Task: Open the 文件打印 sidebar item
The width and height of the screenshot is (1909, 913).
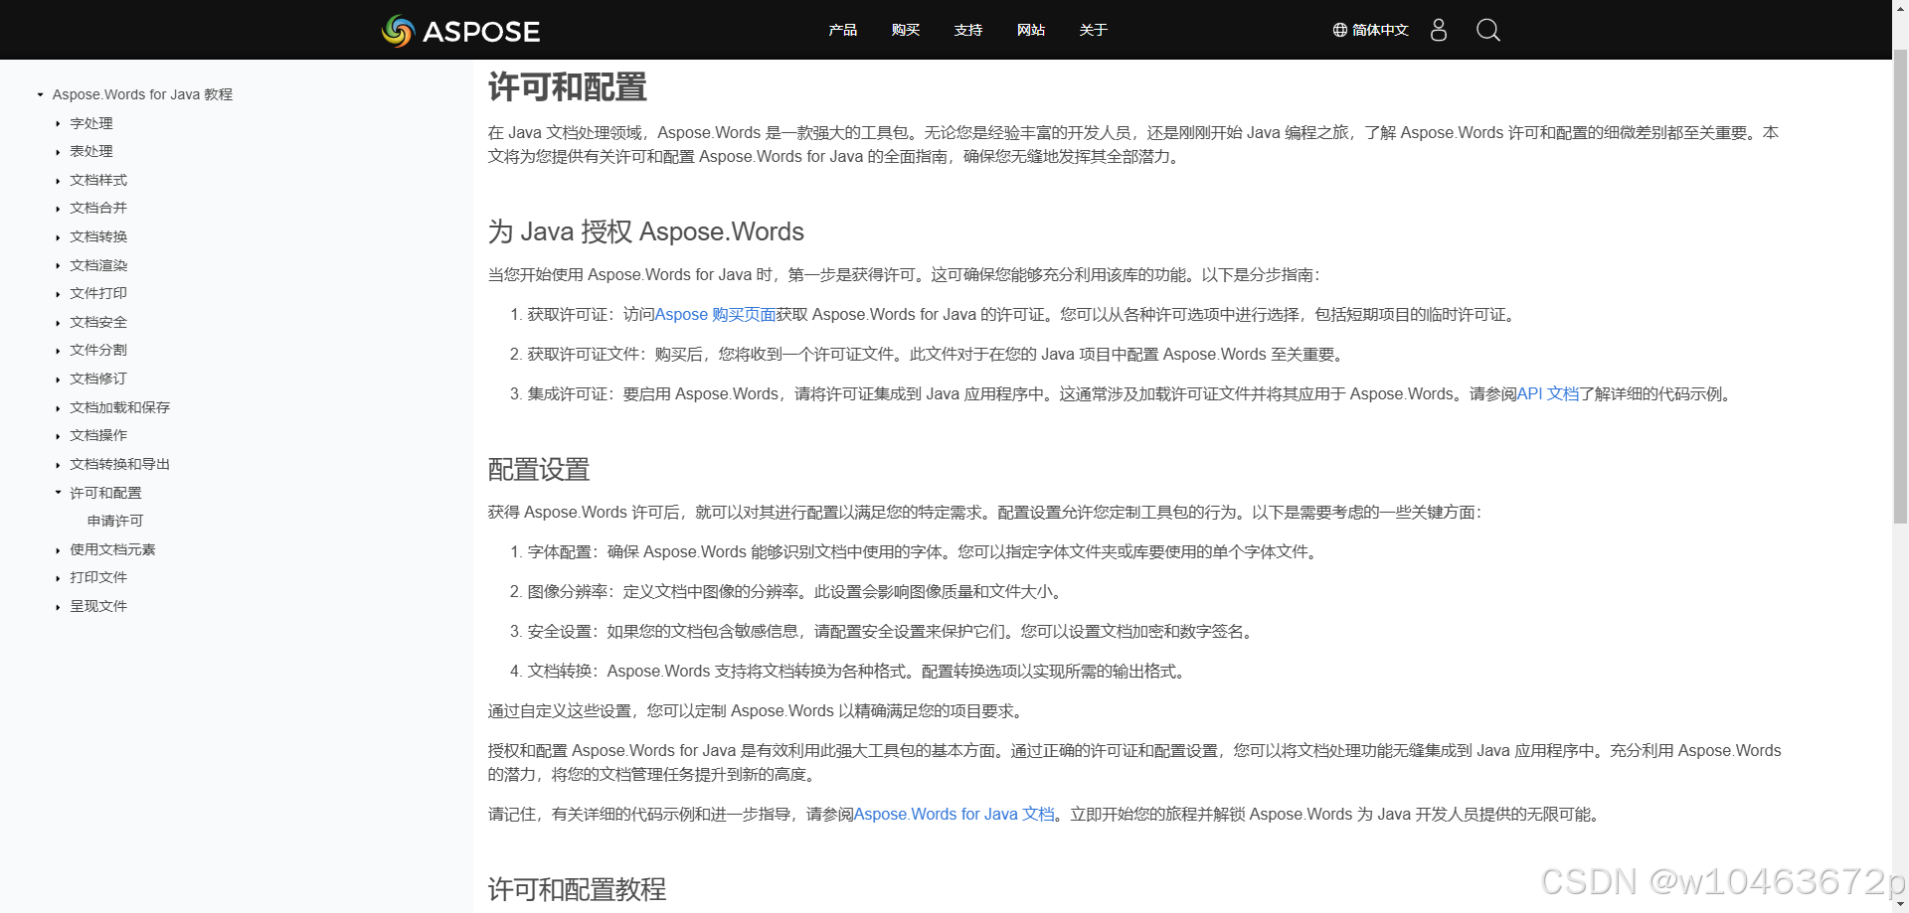Action: 98,293
